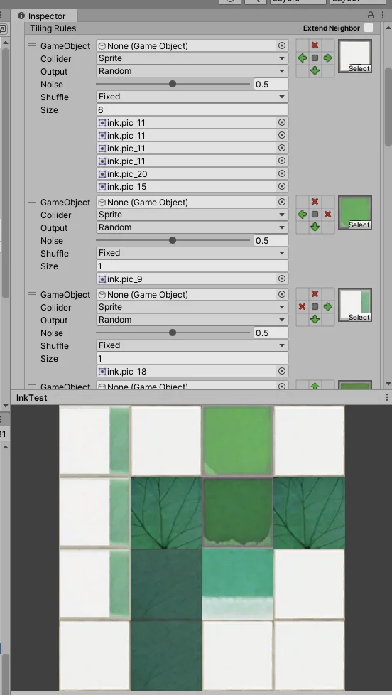Grab the first tiling rule reorder handle
Image resolution: width=392 pixels, height=695 pixels.
32,45
